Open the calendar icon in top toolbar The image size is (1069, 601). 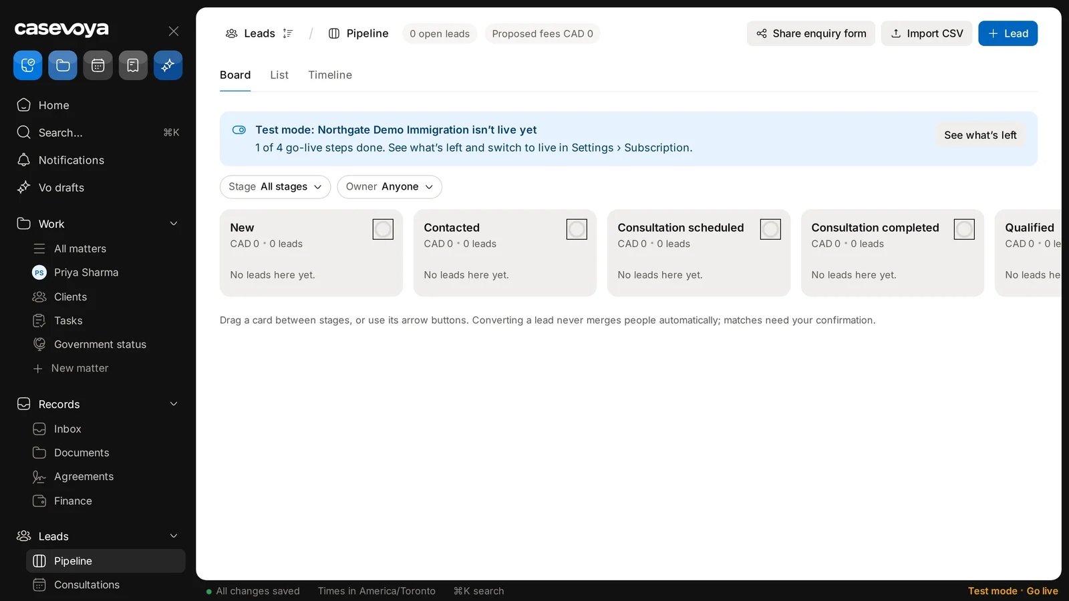98,65
